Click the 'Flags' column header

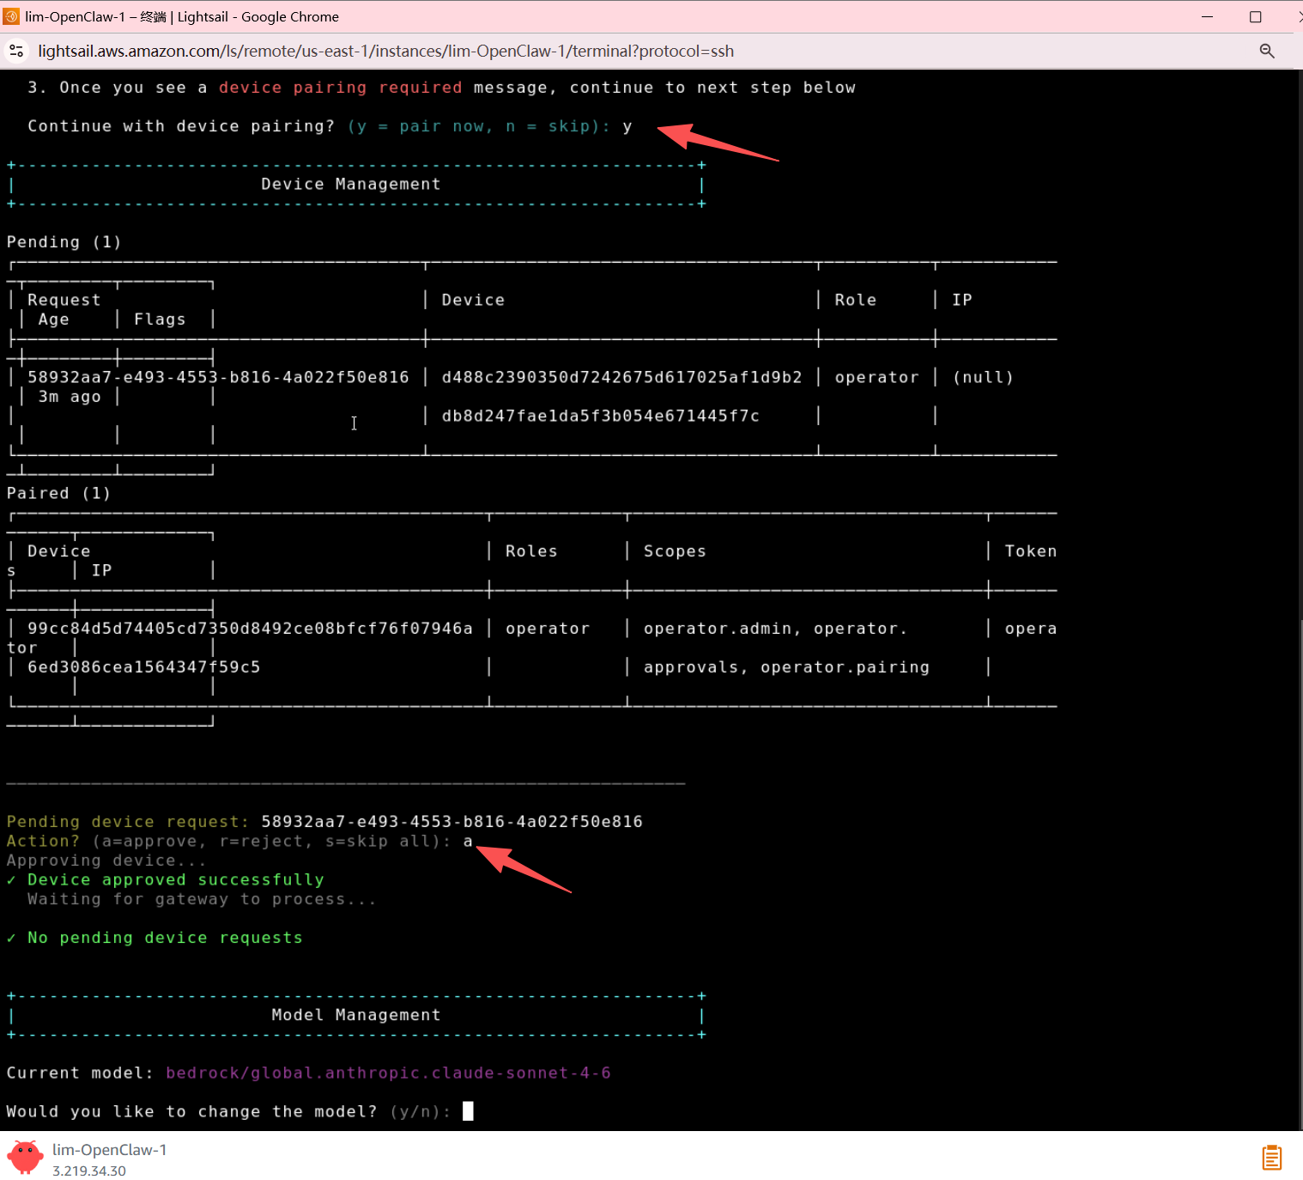(x=160, y=319)
